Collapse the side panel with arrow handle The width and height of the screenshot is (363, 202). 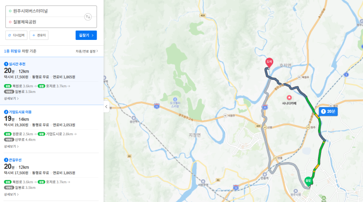tap(107, 107)
